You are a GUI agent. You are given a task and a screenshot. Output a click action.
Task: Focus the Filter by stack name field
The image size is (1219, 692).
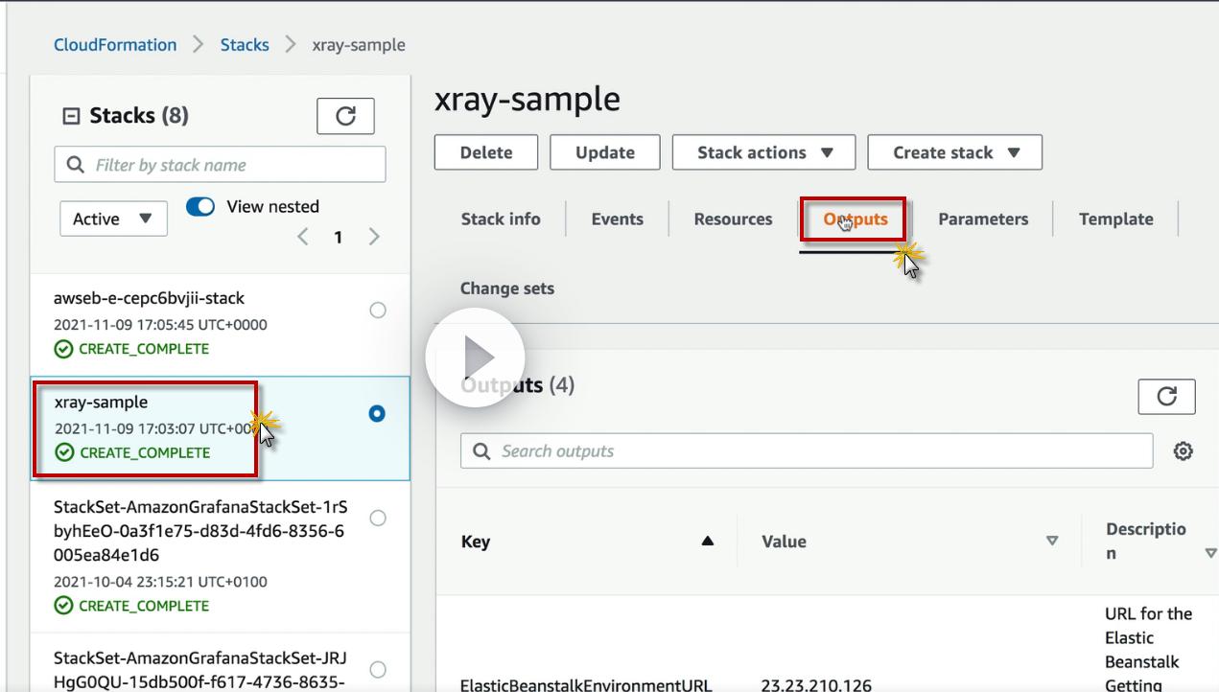pyautogui.click(x=220, y=165)
